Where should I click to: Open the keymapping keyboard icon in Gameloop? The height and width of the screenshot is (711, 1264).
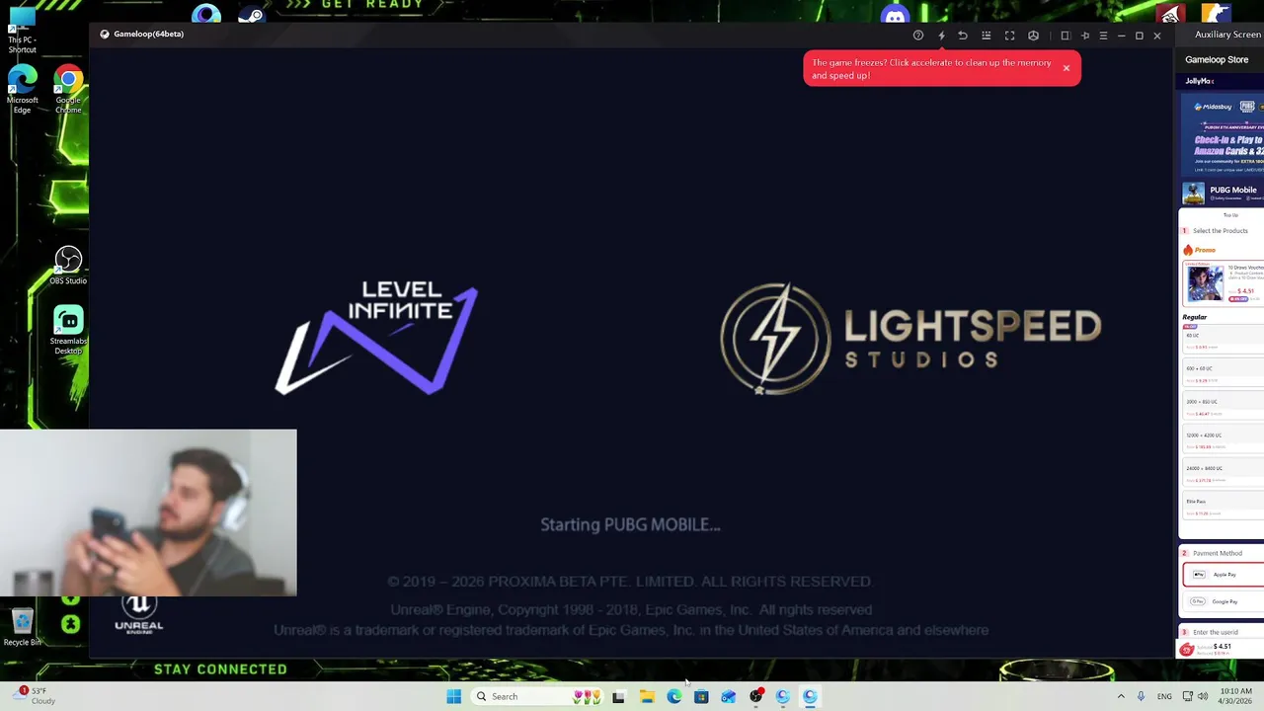[x=987, y=36]
